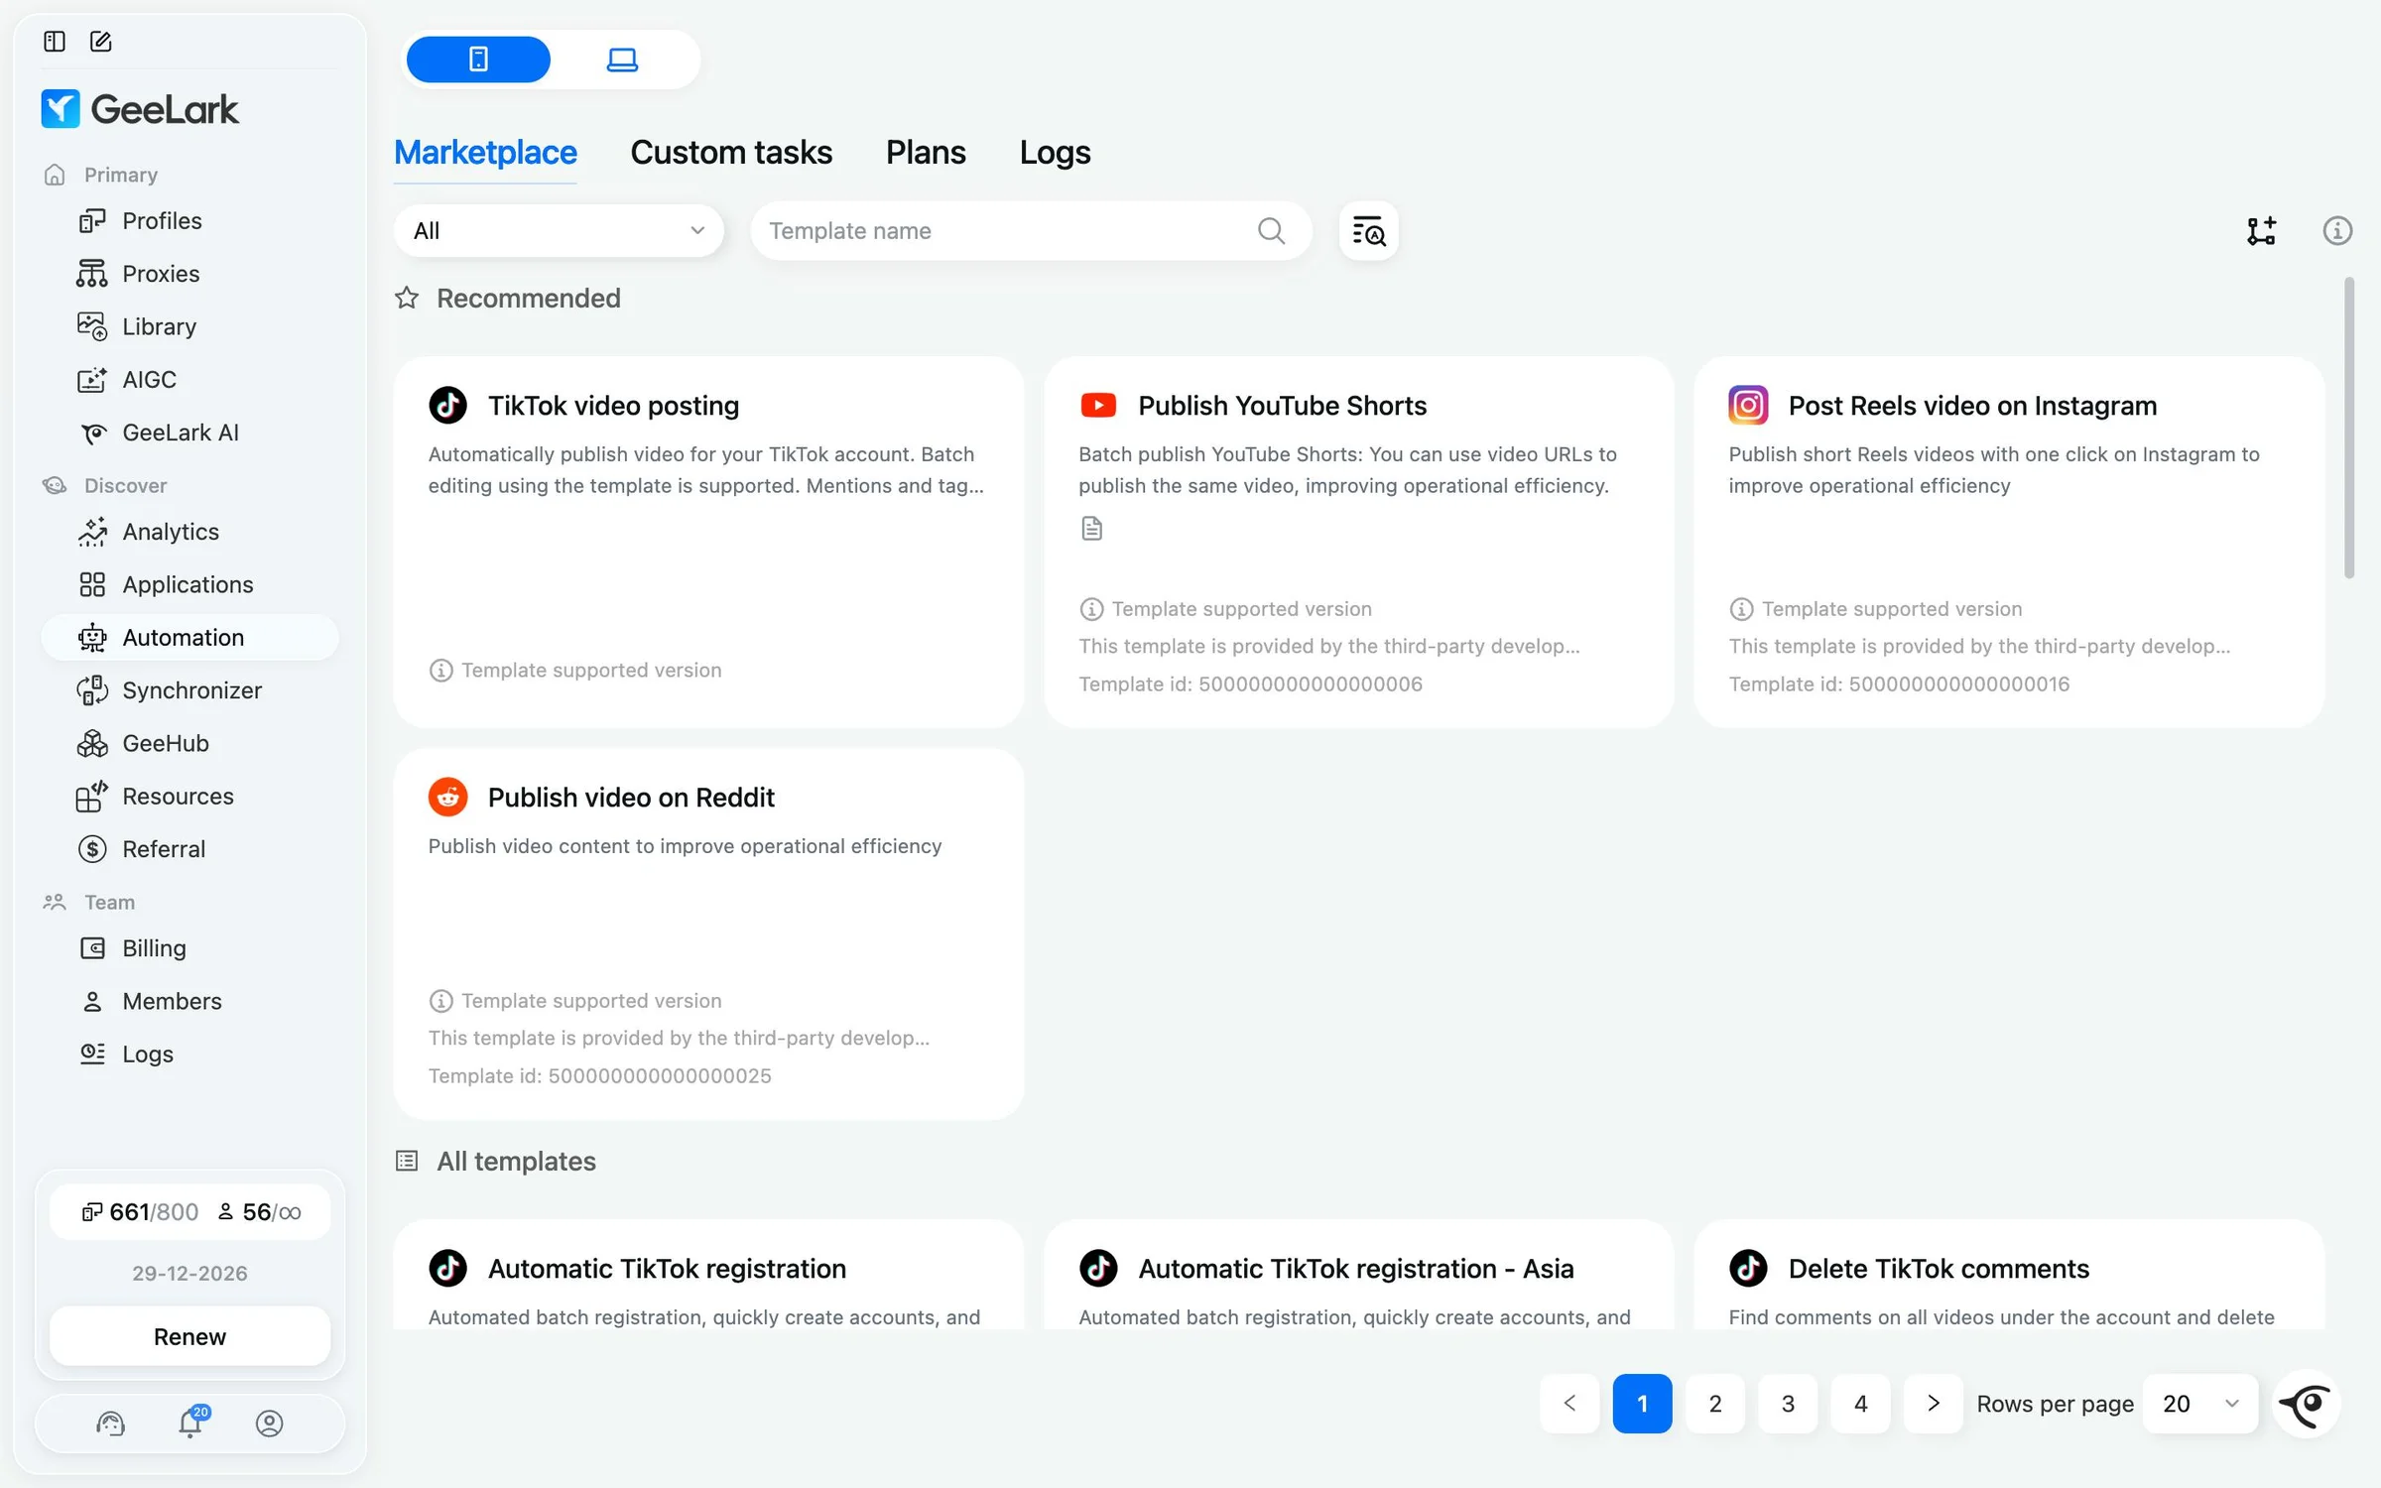Open the advanced filter search icon

point(1368,231)
